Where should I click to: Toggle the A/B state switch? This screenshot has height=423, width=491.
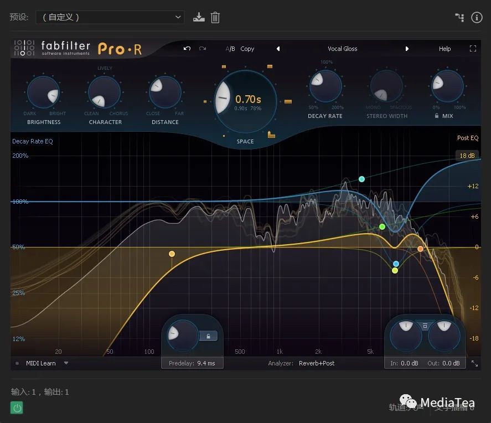coord(230,49)
